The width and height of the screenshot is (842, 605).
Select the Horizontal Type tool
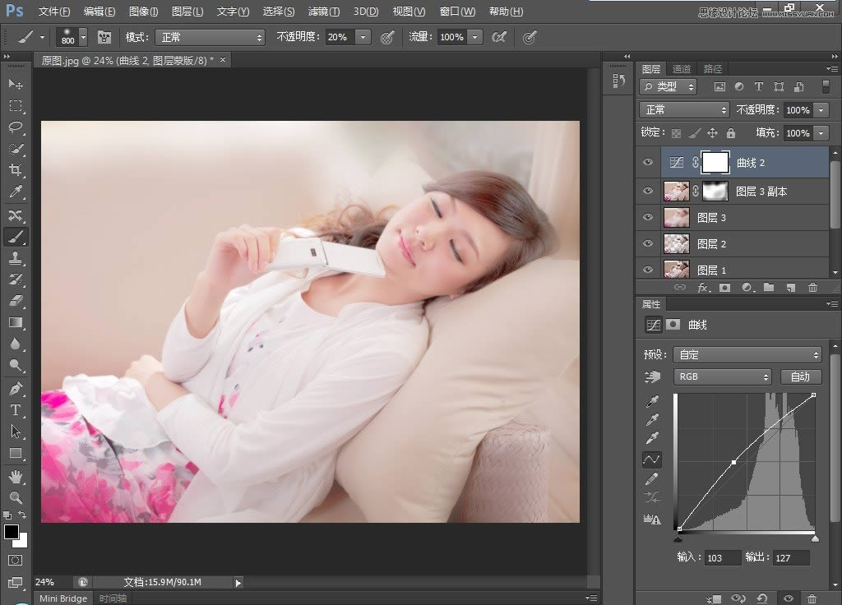click(x=16, y=409)
